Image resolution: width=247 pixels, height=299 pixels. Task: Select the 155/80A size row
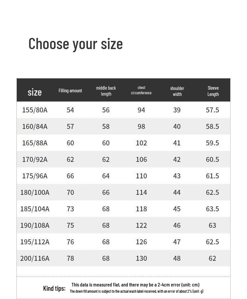coord(35,110)
